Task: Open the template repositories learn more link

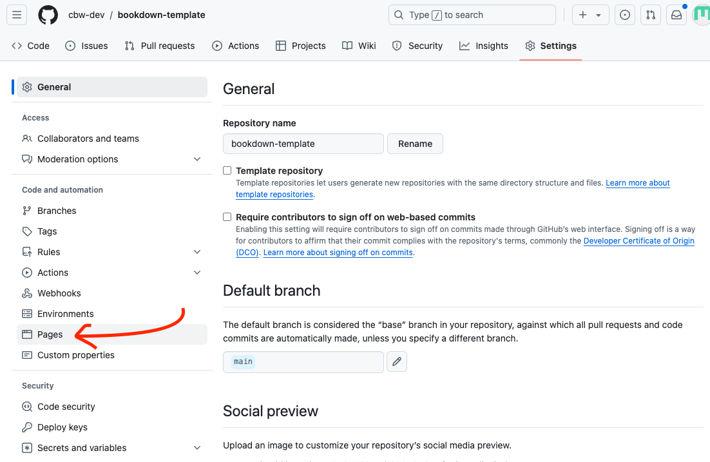Action: (x=638, y=183)
